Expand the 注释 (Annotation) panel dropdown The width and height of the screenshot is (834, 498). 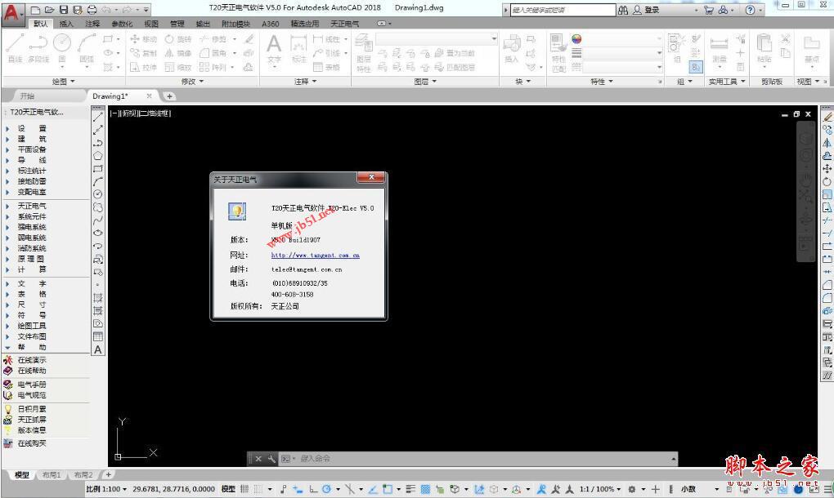(305, 81)
